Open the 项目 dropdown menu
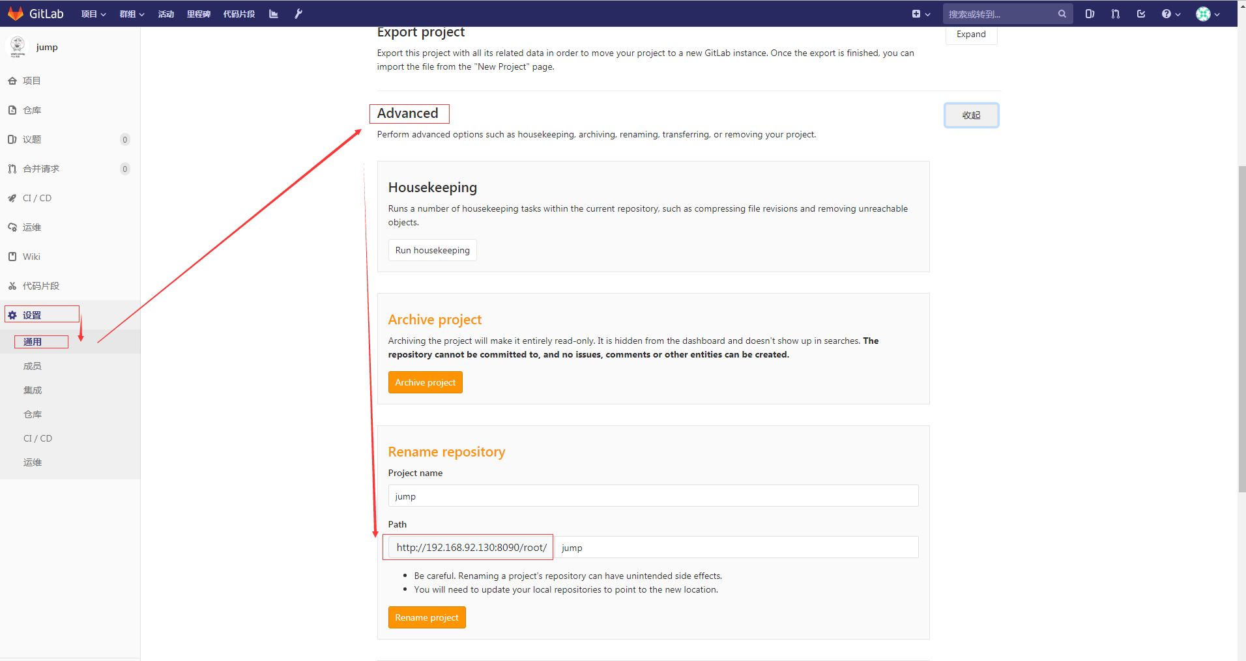 (93, 13)
